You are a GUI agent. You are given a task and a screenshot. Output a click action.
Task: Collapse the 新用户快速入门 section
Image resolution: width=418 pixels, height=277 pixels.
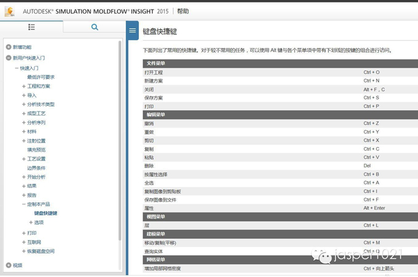[x=9, y=58]
